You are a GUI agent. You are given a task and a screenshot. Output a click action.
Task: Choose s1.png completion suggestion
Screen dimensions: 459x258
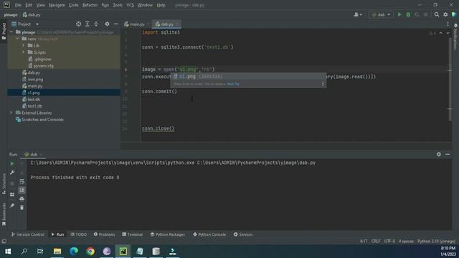(248, 77)
